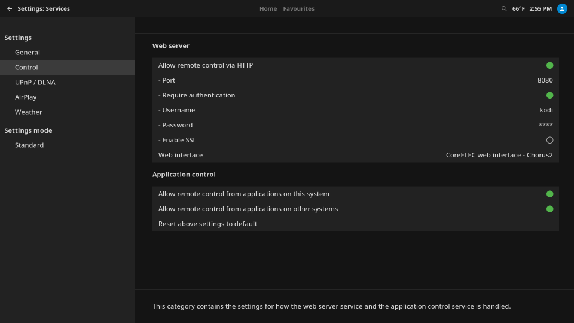Change the Web interface selection
The image size is (574, 323).
coord(355,155)
